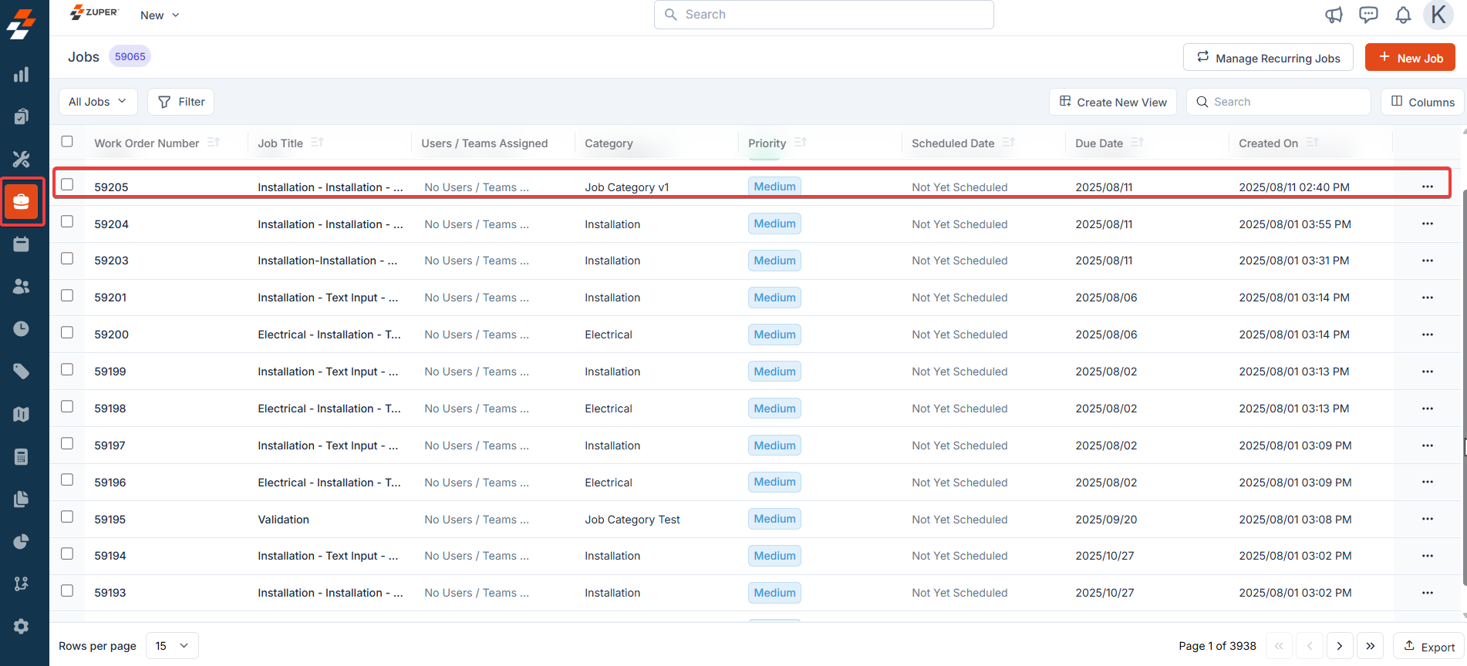Select checkbox for job 59195
This screenshot has width=1467, height=666.
[x=67, y=516]
